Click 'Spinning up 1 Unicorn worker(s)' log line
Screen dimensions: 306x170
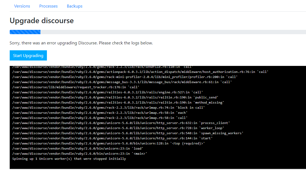(x=69, y=159)
